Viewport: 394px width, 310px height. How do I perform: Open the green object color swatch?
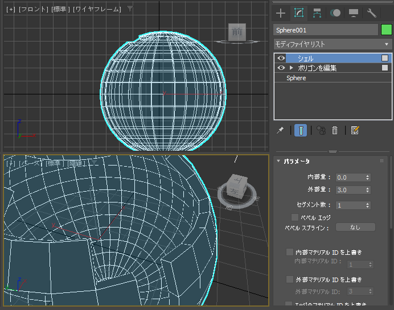point(386,30)
